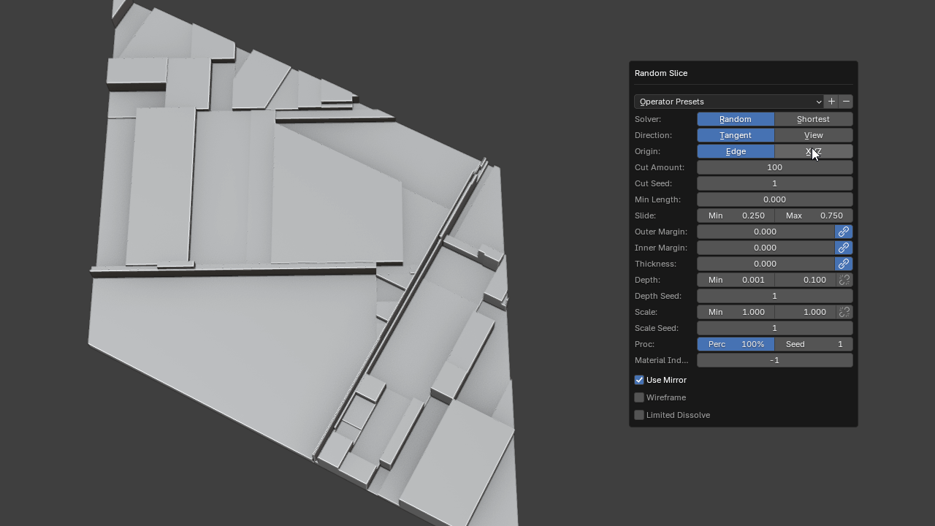Select the Random solver option
This screenshot has width=935, height=526.
(735, 119)
